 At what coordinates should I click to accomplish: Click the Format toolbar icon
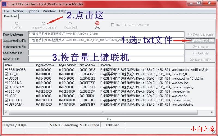coord(16,23)
